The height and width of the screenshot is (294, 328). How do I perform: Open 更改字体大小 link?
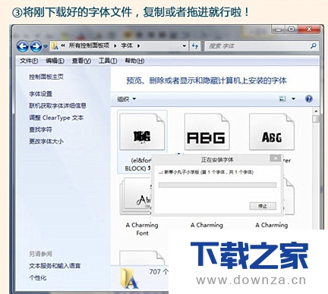click(x=46, y=142)
